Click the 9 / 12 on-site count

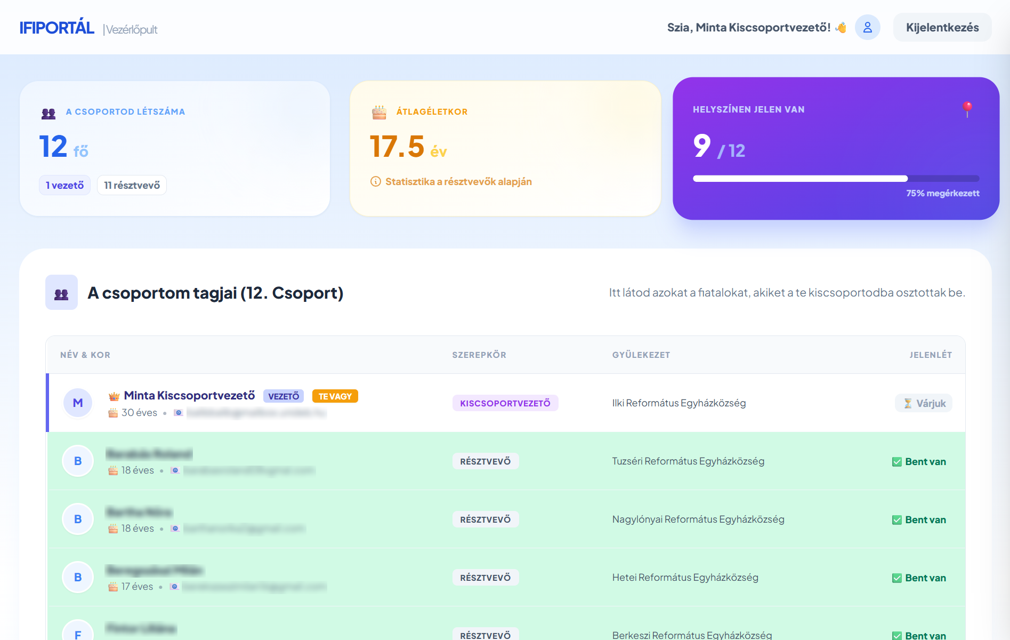(x=719, y=146)
